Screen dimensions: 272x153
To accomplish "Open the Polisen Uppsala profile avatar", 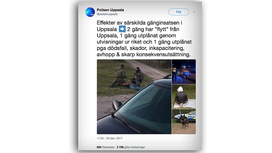I will pos(90,12).
